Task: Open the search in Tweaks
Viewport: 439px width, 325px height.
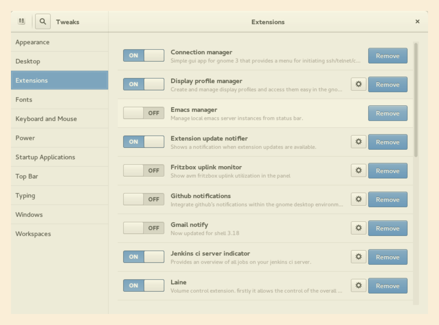Action: (x=42, y=21)
